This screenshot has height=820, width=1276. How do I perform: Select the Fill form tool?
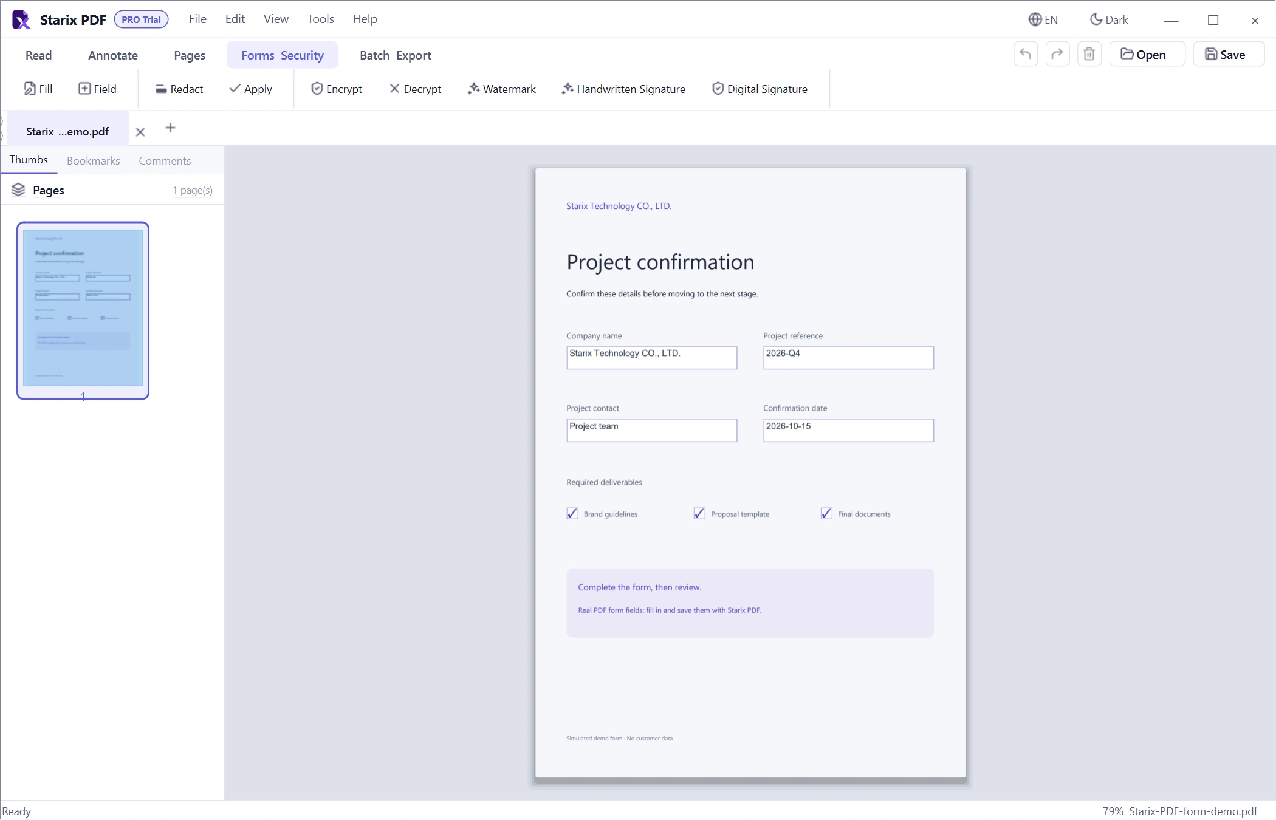(38, 89)
